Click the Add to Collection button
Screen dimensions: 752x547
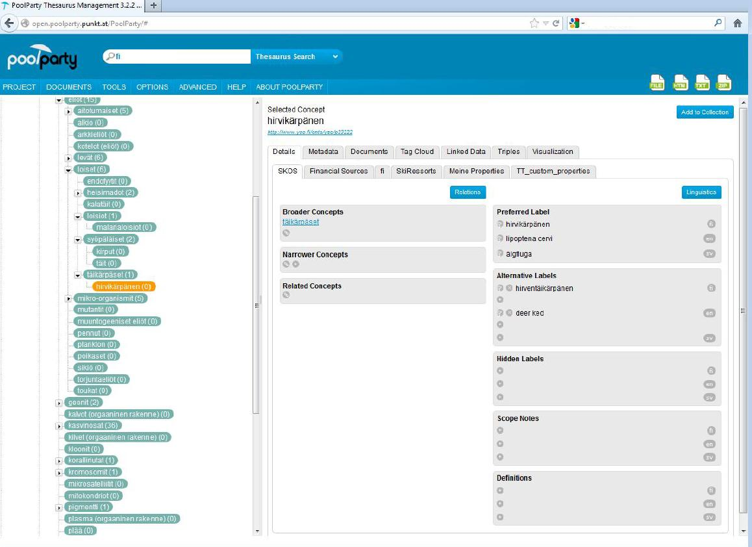[705, 112]
